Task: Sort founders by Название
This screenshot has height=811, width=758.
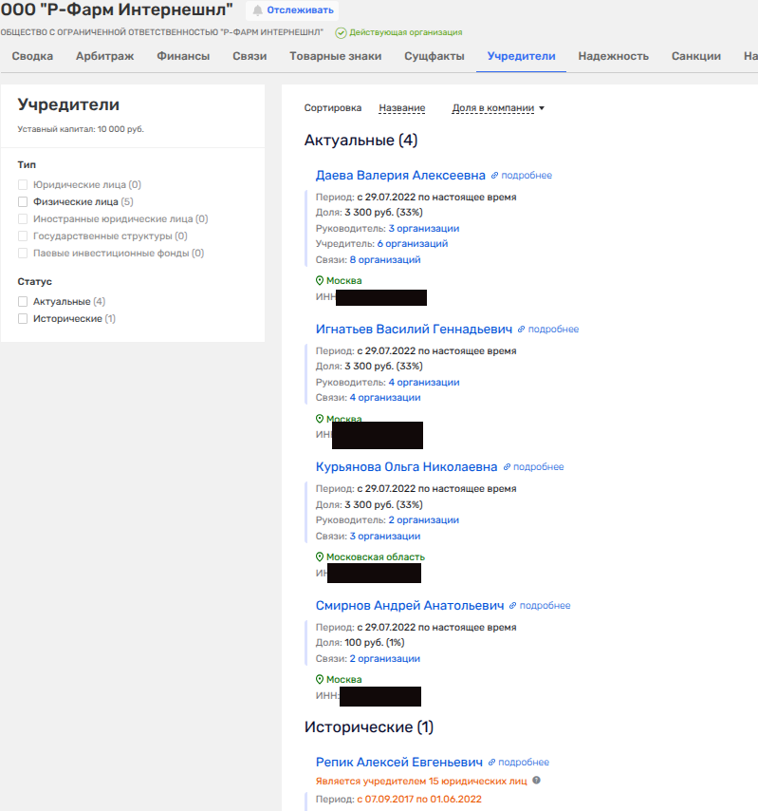Action: [x=401, y=108]
